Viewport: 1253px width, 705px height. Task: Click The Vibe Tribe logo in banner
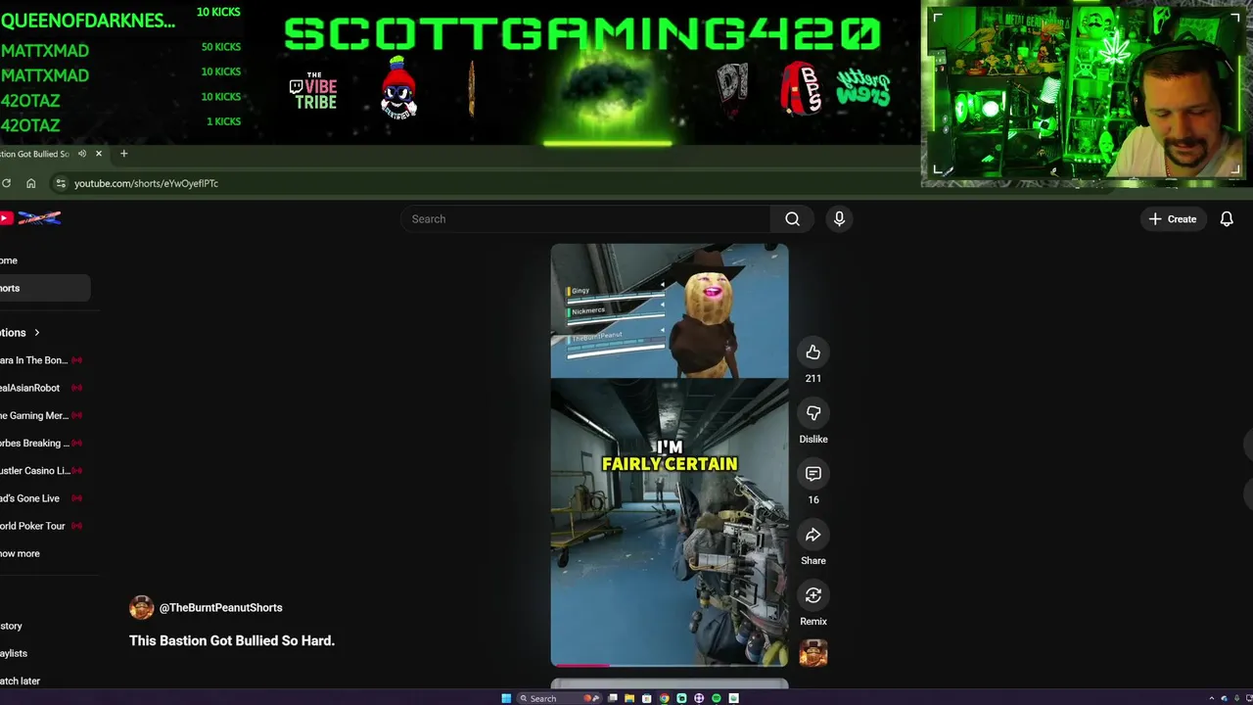[313, 90]
